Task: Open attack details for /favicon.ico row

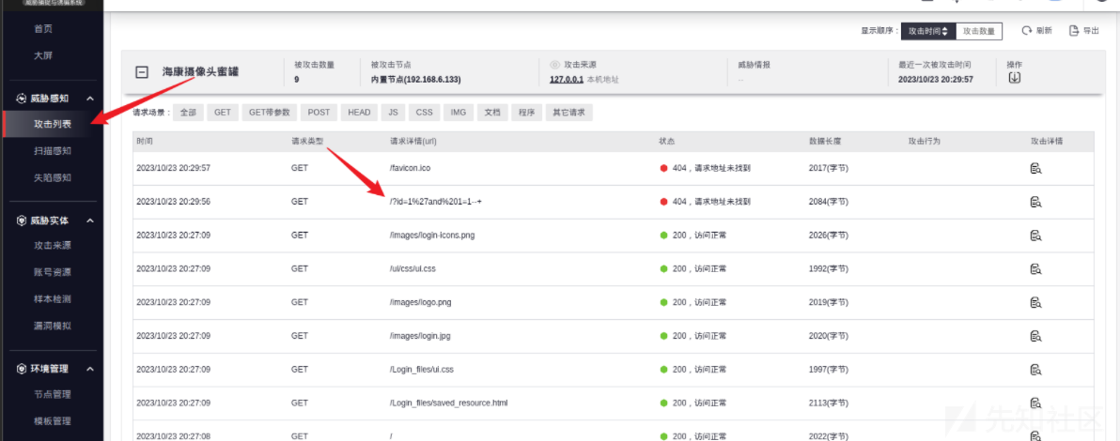Action: 1035,168
